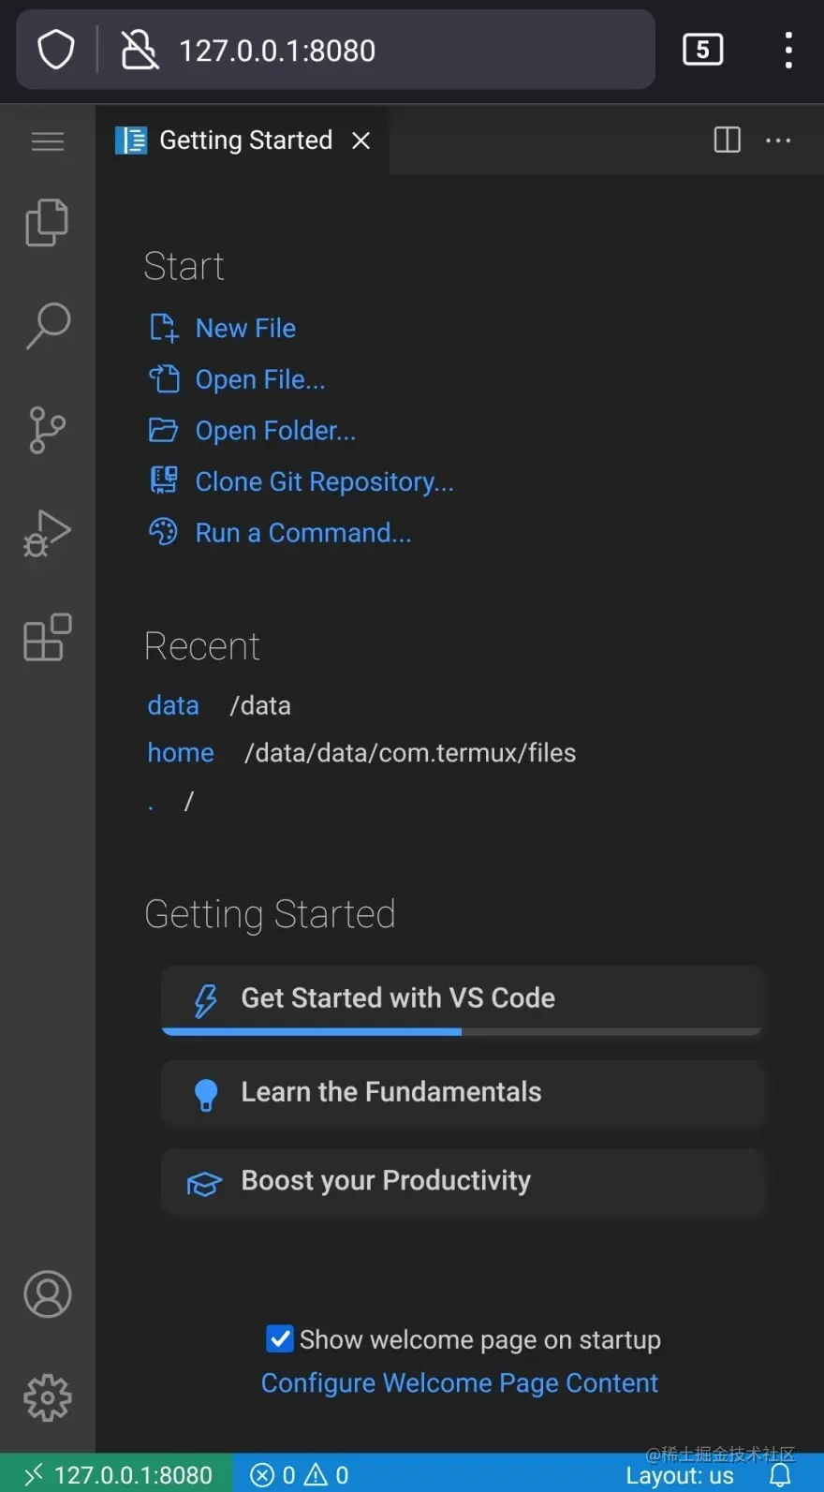Click the browser tracking protection shield icon

[x=56, y=50]
